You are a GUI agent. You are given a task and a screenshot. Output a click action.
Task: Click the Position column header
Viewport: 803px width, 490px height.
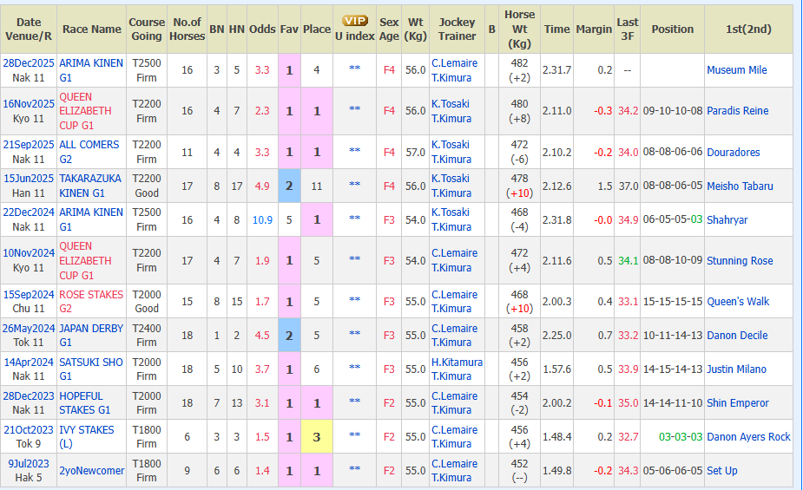(673, 29)
